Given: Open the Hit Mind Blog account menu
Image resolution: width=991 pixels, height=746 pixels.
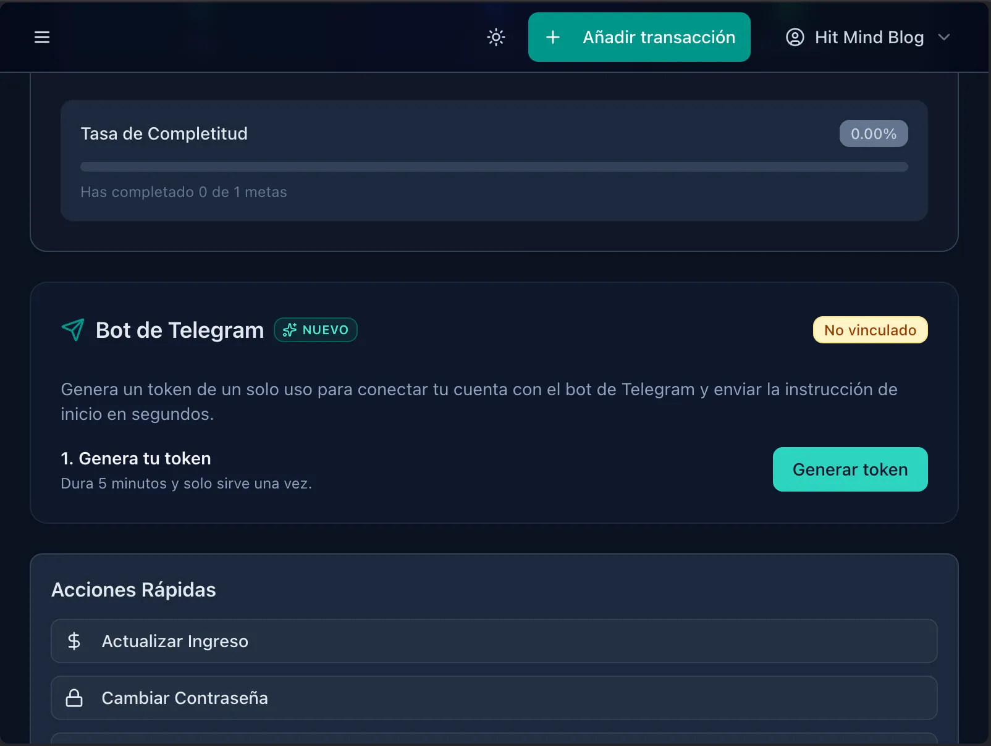Looking at the screenshot, I should 869,37.
